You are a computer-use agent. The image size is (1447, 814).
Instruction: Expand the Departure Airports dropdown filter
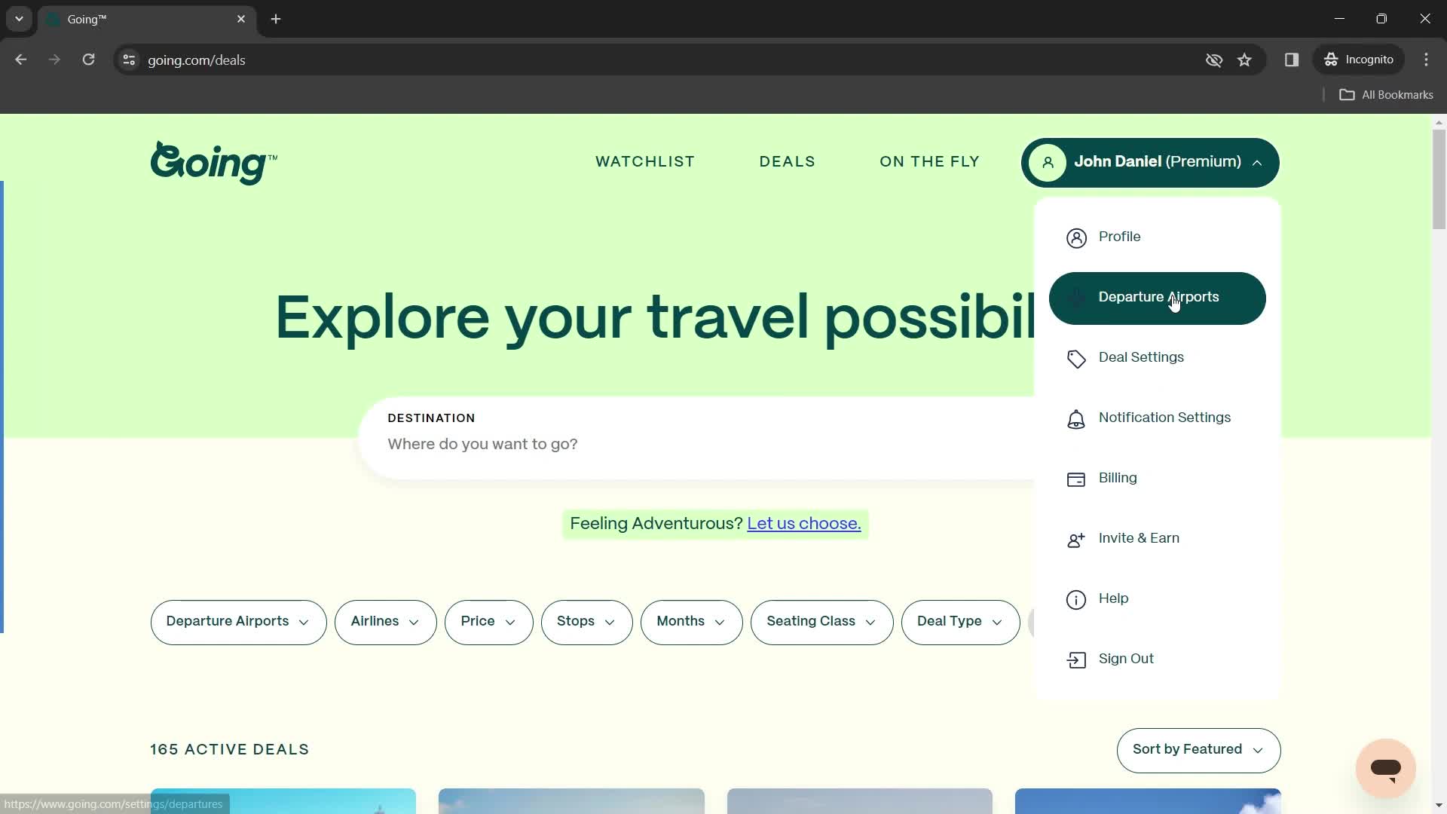238,621
